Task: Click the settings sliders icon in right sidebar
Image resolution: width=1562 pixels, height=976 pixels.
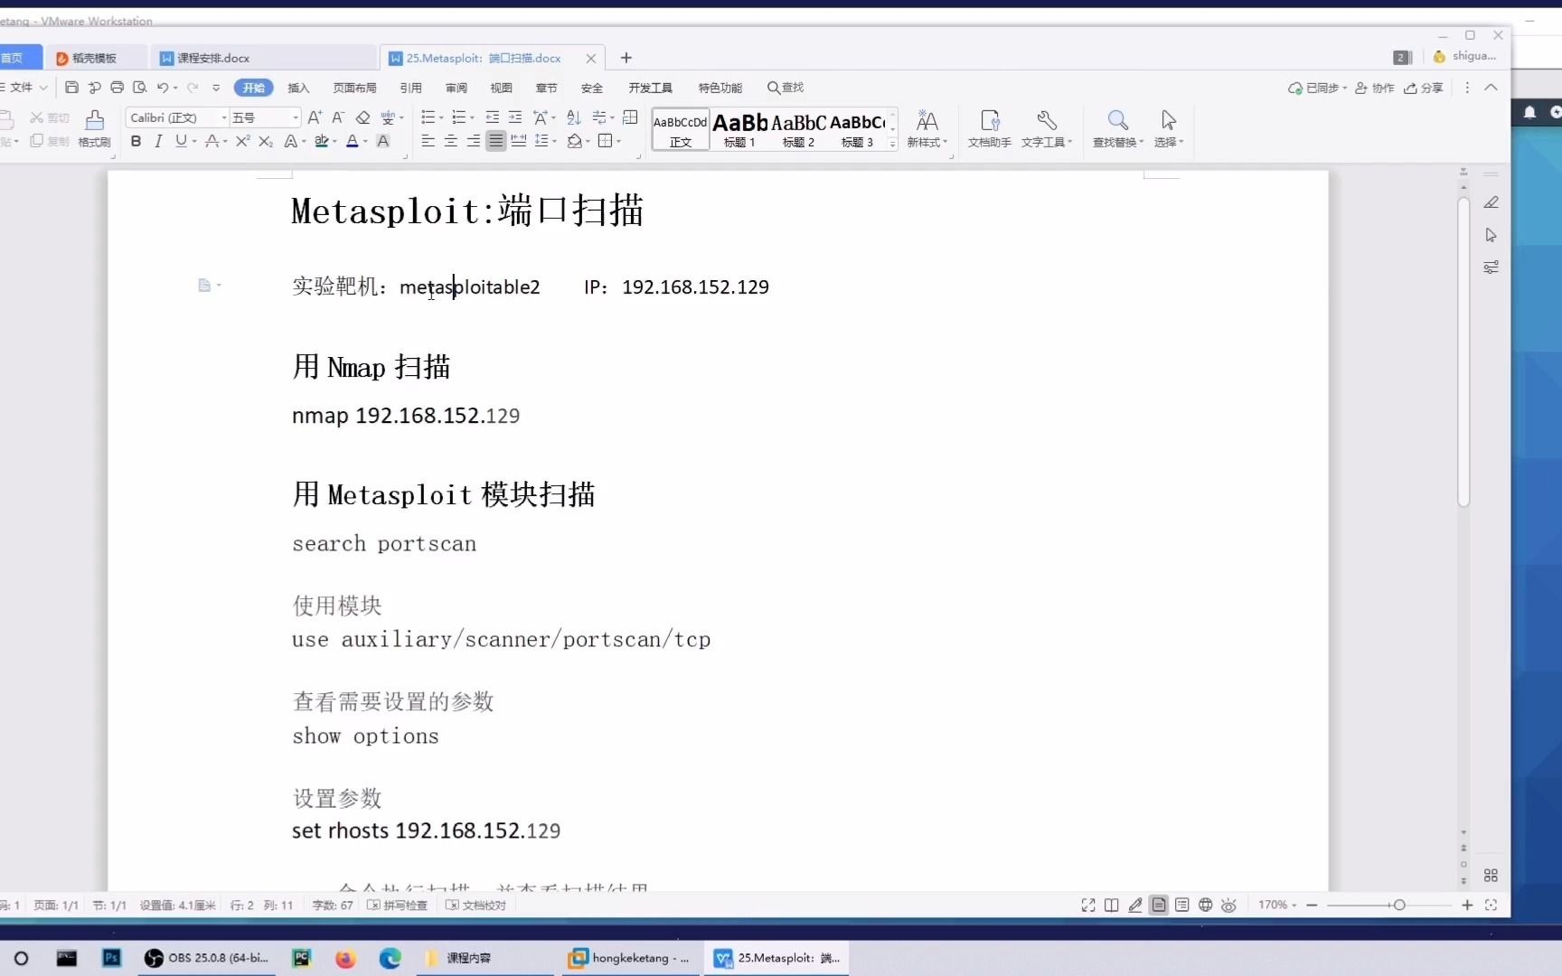Action: pos(1491,267)
